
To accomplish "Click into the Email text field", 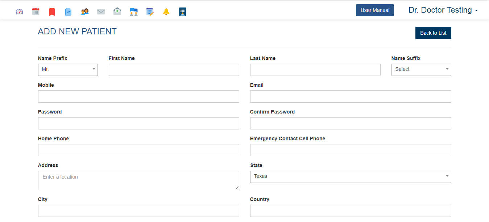I will [x=350, y=97].
